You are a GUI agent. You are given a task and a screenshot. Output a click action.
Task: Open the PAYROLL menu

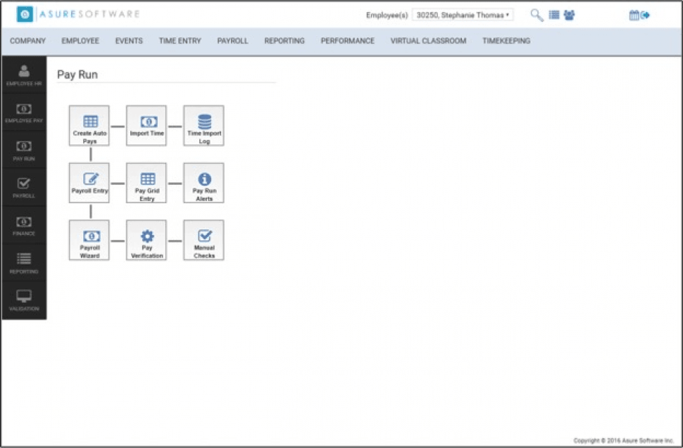[x=232, y=41]
